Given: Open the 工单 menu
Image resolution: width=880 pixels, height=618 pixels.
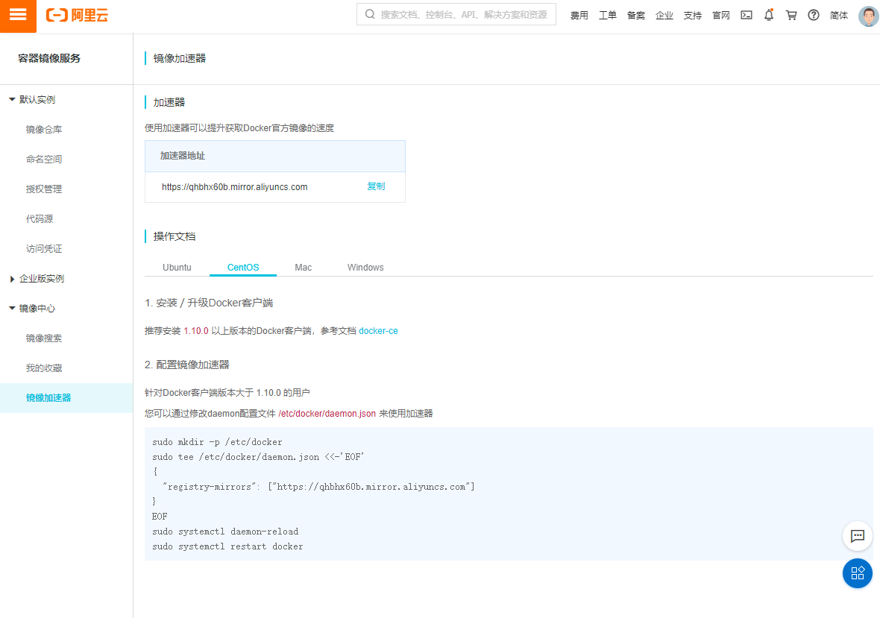Looking at the screenshot, I should tap(607, 16).
